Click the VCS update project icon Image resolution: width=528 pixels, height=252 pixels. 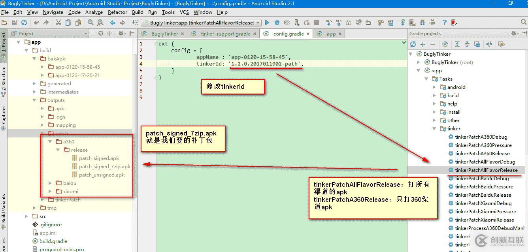coord(329,23)
